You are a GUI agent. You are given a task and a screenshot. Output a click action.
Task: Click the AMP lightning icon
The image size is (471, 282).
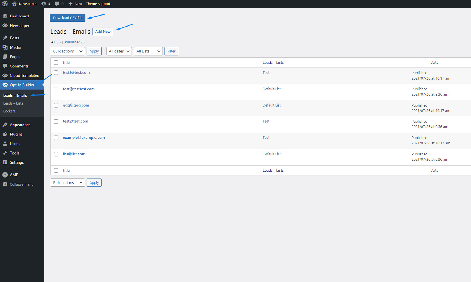tap(5, 175)
